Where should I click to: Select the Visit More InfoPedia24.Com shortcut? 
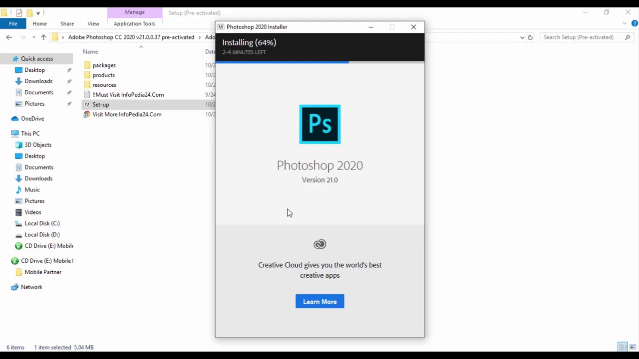tap(127, 114)
